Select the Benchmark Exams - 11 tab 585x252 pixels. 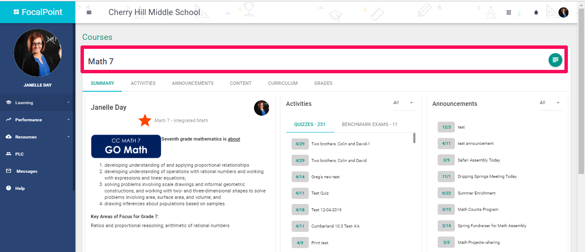pyautogui.click(x=370, y=124)
